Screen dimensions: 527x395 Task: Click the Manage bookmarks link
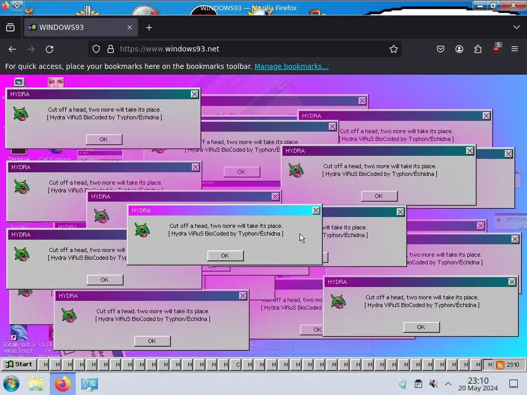tap(291, 66)
